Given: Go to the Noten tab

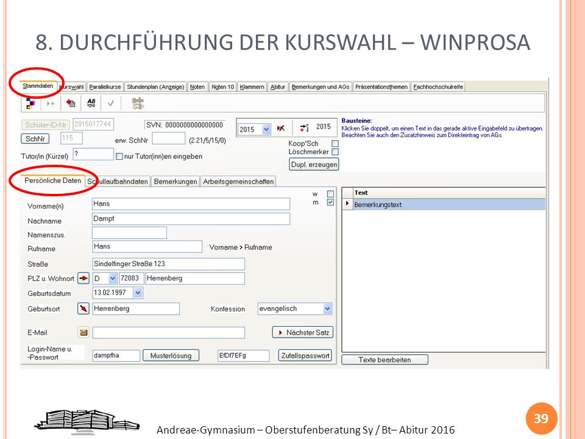Looking at the screenshot, I should pos(197,87).
